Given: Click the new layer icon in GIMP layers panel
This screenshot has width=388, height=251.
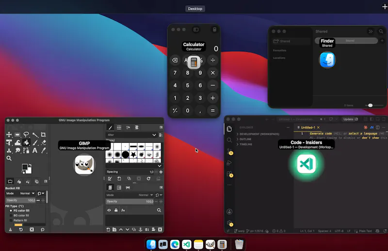Looking at the screenshot, I should pyautogui.click(x=108, y=230).
